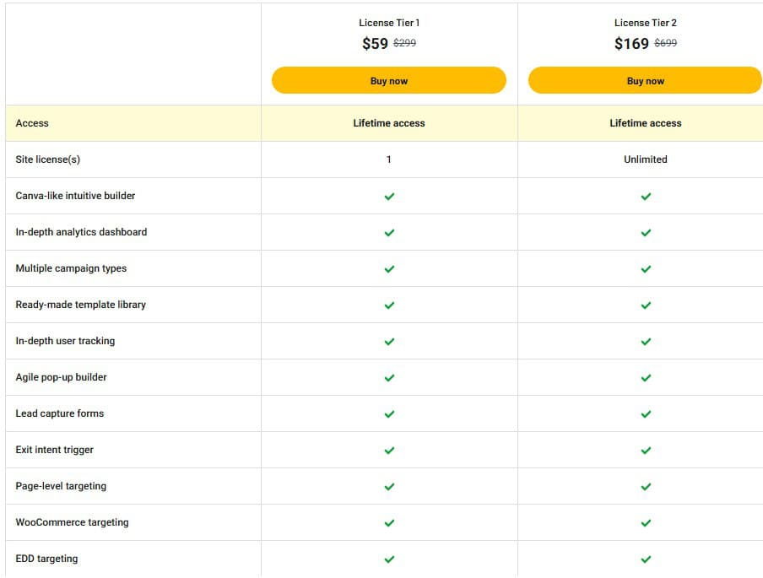
Task: Click the Lifetime access cell under Tier 1
Action: [x=389, y=122]
